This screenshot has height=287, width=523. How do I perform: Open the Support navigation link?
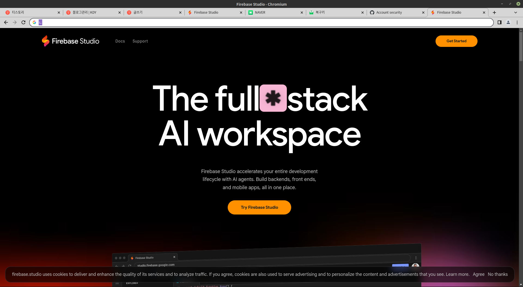[140, 41]
